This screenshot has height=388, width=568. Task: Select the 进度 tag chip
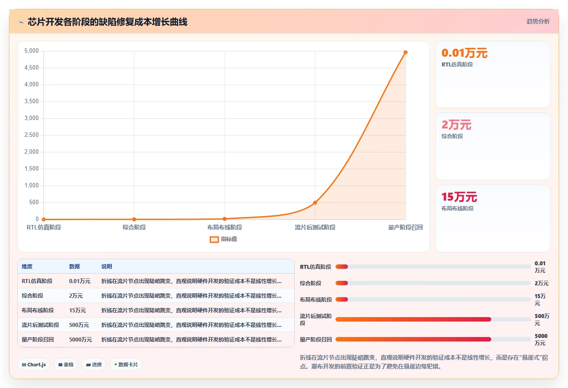click(94, 365)
